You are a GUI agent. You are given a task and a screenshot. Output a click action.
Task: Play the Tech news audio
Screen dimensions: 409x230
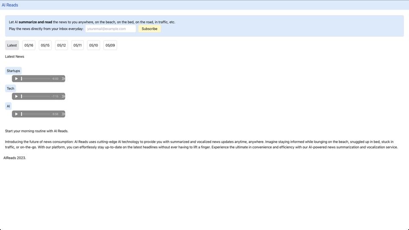point(17,96)
